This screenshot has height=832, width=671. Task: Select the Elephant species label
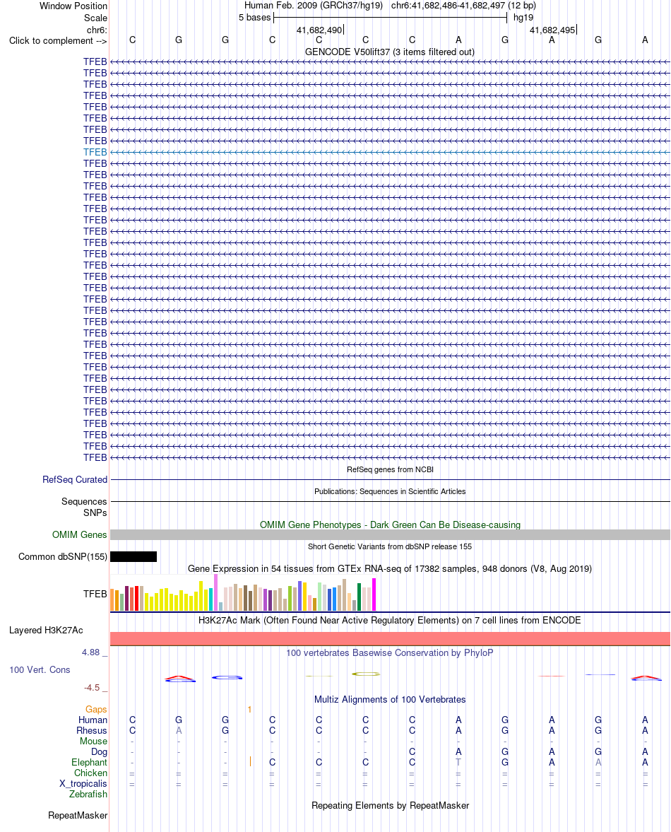[x=89, y=763]
